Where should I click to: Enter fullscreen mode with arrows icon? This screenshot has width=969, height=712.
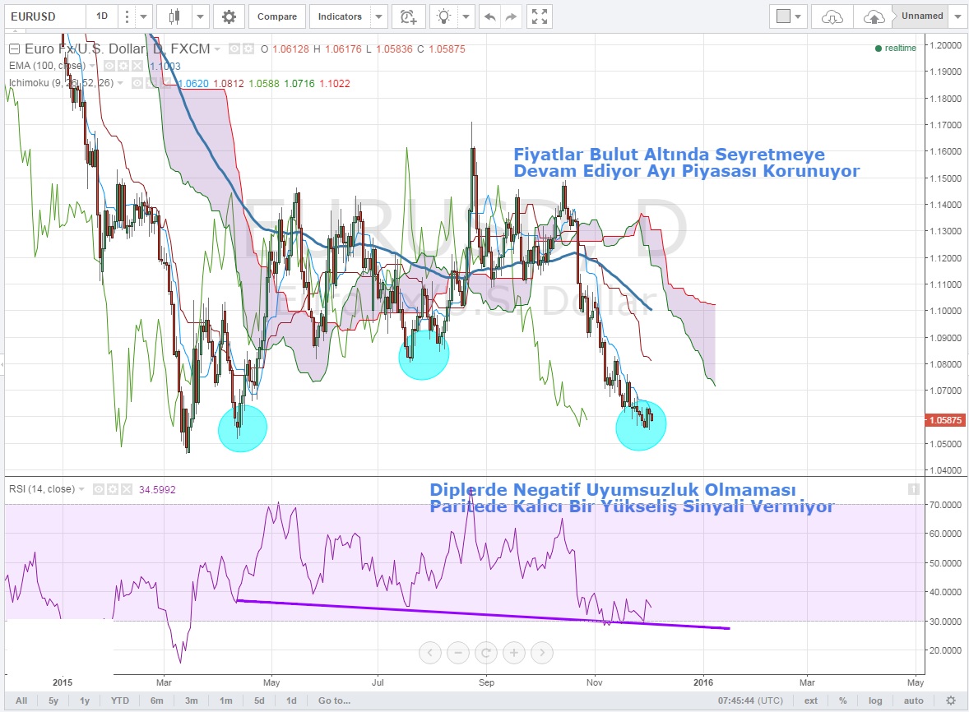tap(539, 16)
